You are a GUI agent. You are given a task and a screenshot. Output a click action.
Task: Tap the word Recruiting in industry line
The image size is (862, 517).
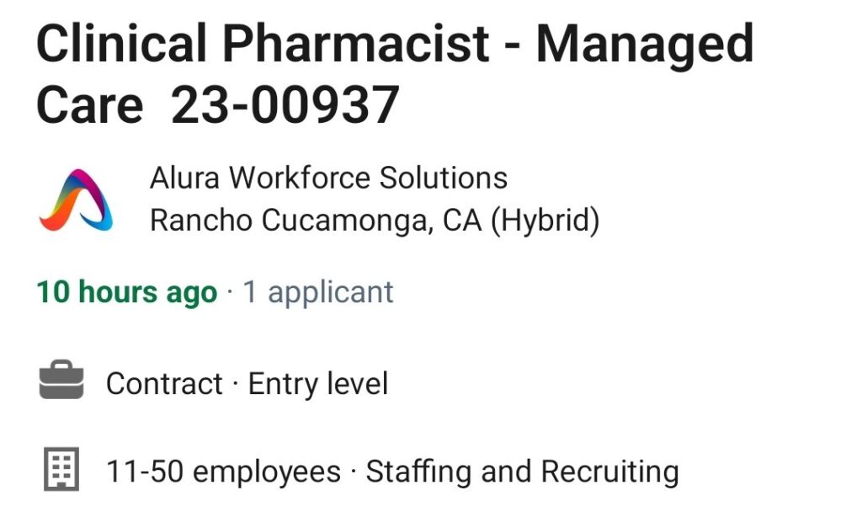tap(610, 472)
